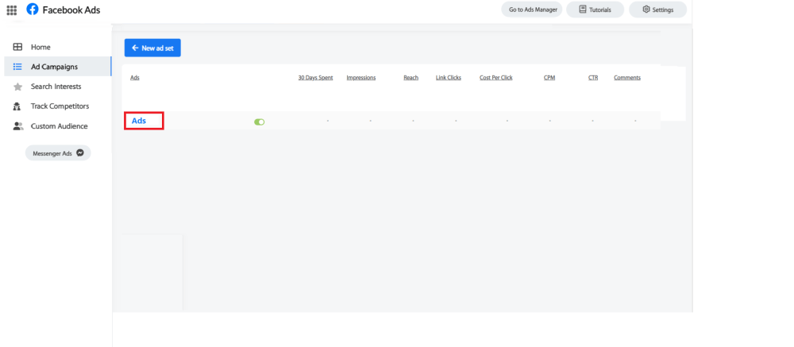This screenshot has width=794, height=347.
Task: Open the apps grid icon
Action: [12, 10]
